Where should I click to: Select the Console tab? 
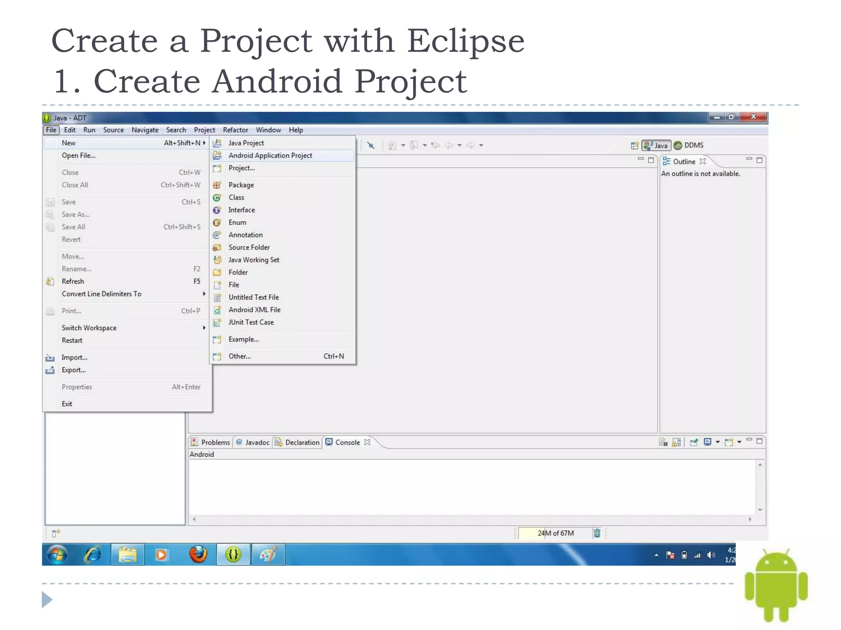tap(347, 443)
